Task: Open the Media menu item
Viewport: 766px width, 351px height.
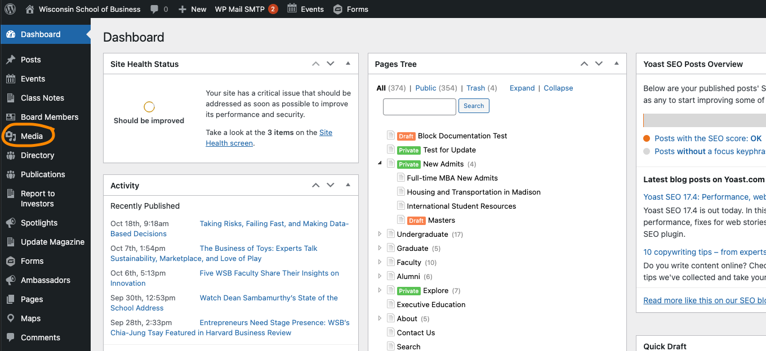Action: click(32, 136)
